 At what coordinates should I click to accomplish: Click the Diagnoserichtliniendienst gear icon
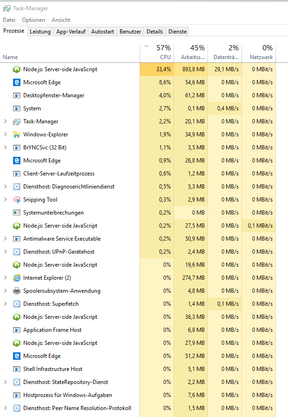16,187
